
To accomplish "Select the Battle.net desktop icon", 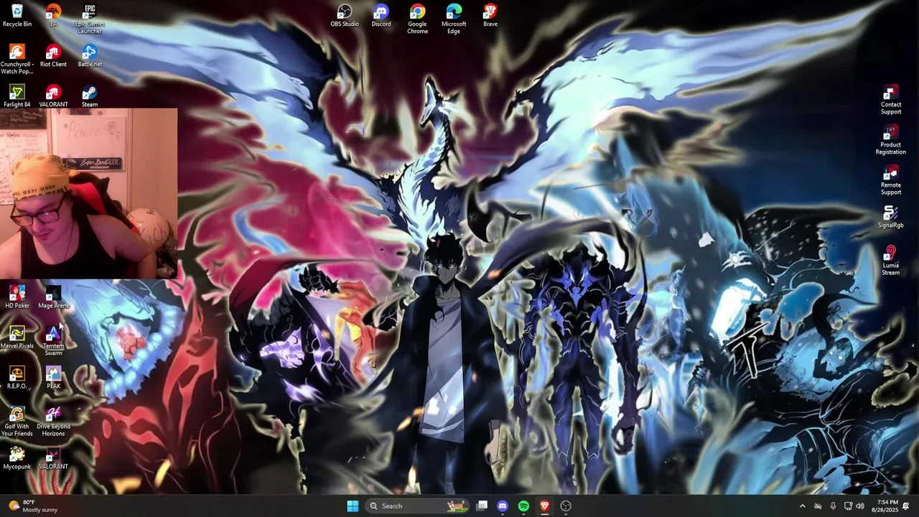I will 90,55.
